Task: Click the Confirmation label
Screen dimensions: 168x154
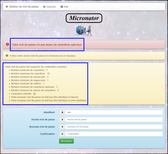Action: [47, 134]
